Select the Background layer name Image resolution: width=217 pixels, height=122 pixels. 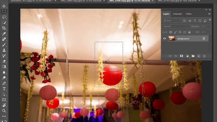[x=183, y=39]
